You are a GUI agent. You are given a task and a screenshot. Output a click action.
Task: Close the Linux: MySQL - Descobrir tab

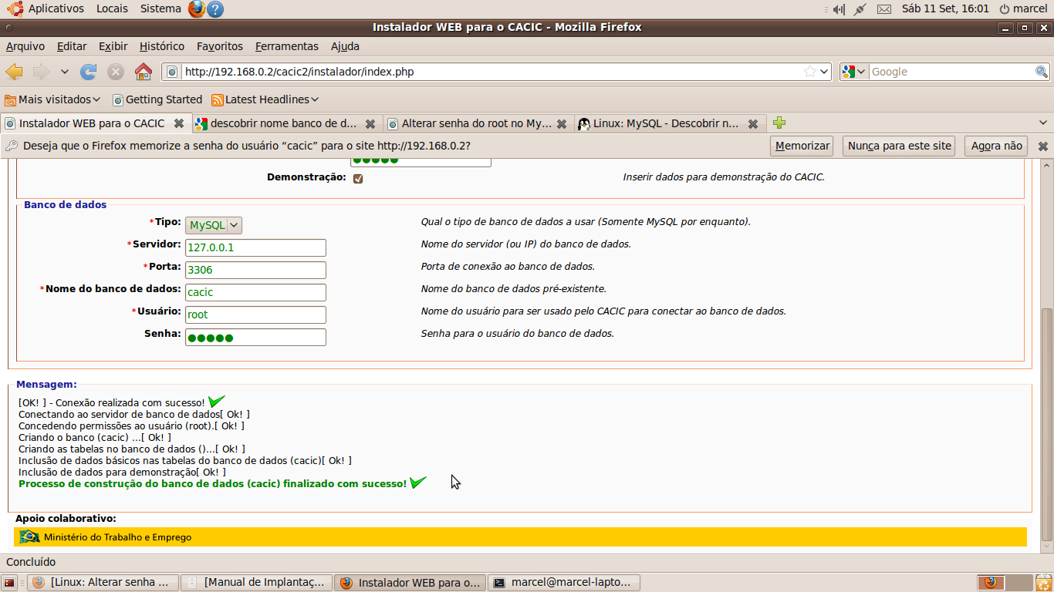[x=753, y=123]
